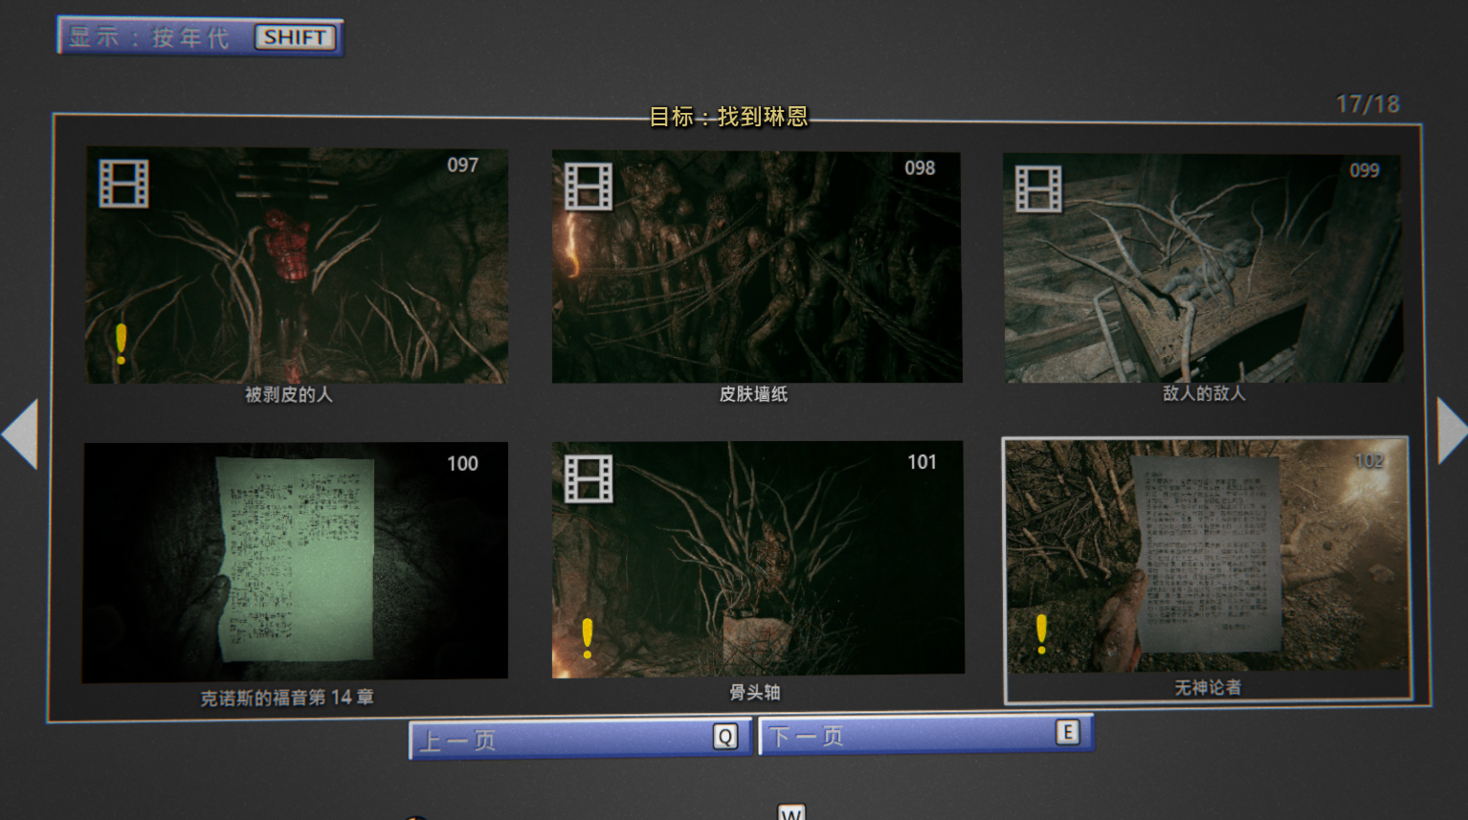
Task: Click the film icon on recording 101
Action: pos(589,477)
